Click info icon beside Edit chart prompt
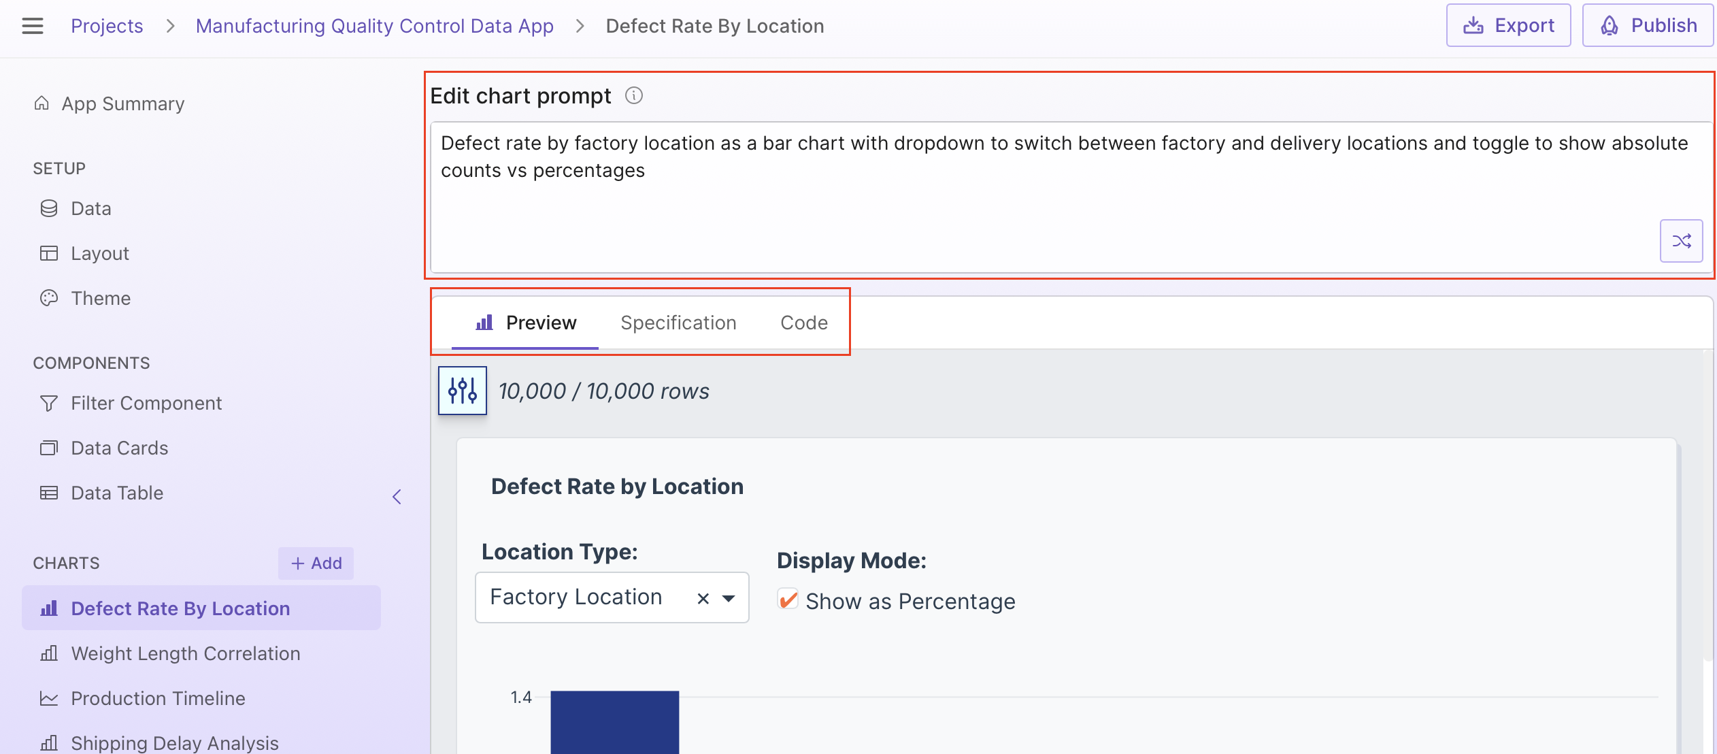The width and height of the screenshot is (1717, 754). [633, 96]
